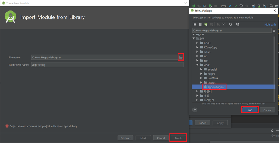Click the disabled Next button

tap(143, 138)
